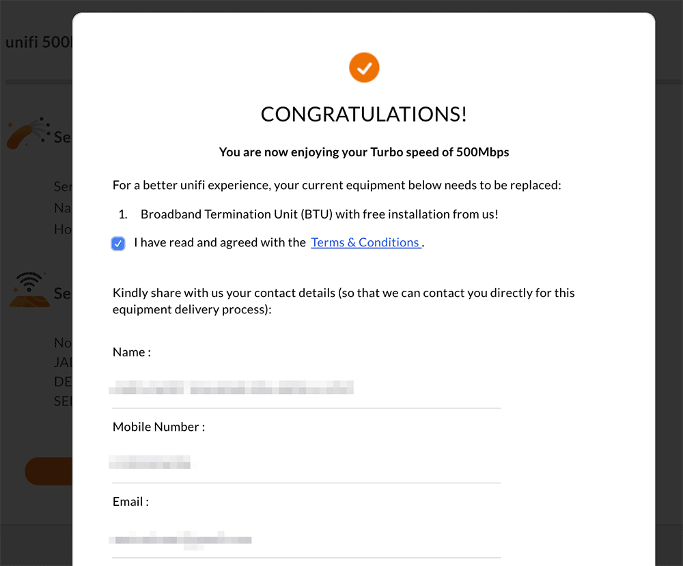Open the Terms & Conditions link
Image resolution: width=683 pixels, height=566 pixels.
tap(366, 242)
